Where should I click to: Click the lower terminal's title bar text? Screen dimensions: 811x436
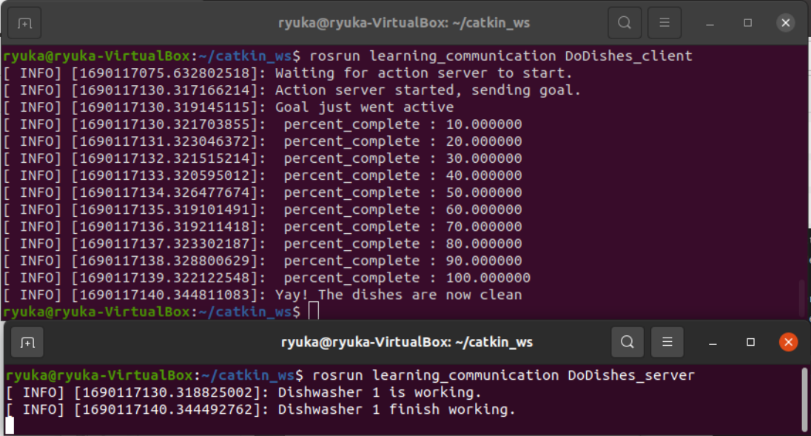click(x=406, y=343)
